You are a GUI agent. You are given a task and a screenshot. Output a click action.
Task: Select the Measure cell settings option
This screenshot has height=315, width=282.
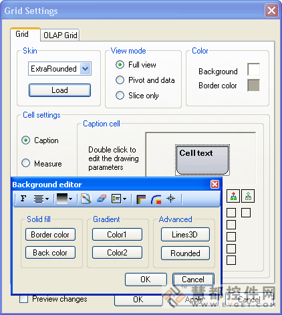point(25,163)
